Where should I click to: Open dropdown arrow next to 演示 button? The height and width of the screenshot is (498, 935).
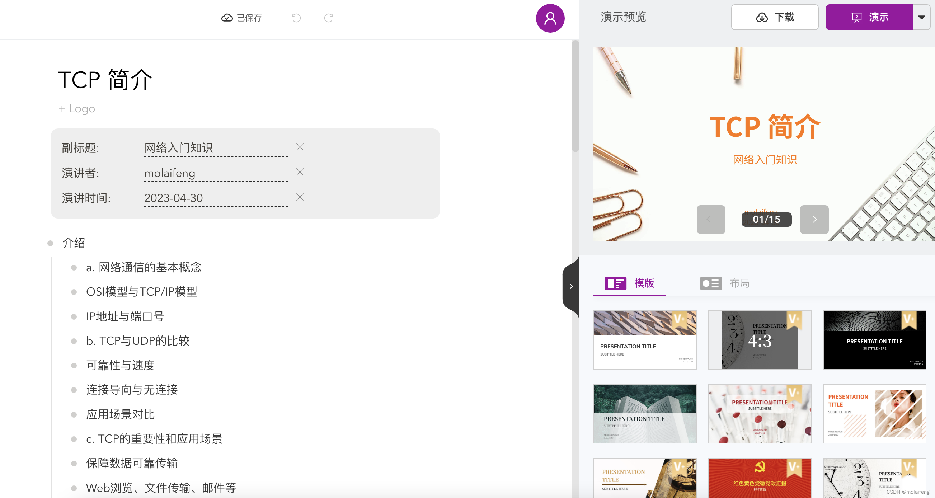(x=921, y=17)
